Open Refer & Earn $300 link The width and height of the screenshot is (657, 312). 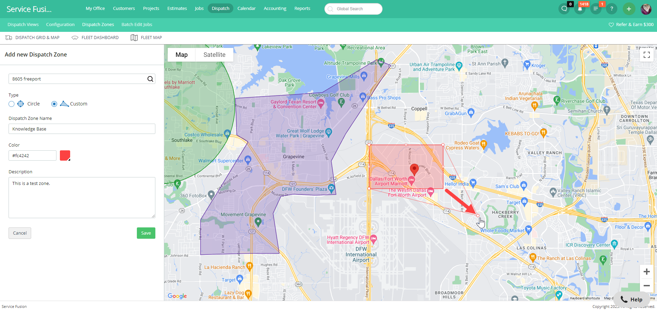coord(631,25)
